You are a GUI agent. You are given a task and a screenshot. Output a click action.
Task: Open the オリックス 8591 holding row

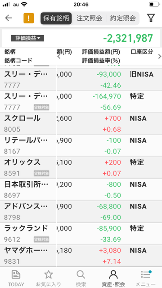81,168
